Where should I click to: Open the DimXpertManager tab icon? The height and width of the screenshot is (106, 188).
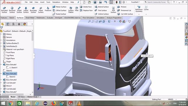point(19,24)
